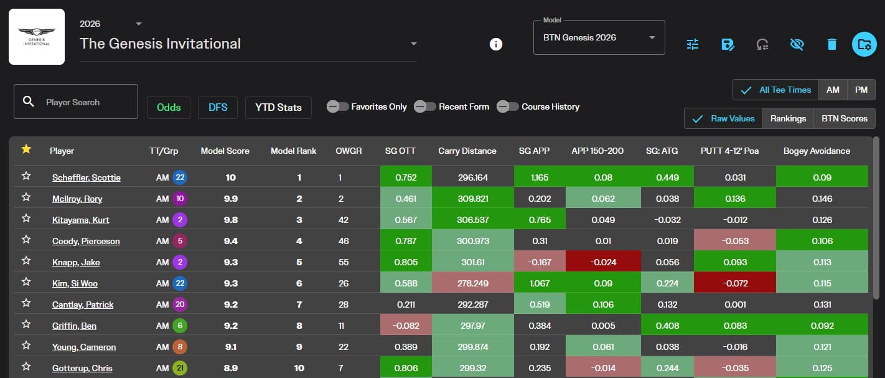Star Pierceson Coody as favorite
The height and width of the screenshot is (378, 885).
pyautogui.click(x=26, y=240)
